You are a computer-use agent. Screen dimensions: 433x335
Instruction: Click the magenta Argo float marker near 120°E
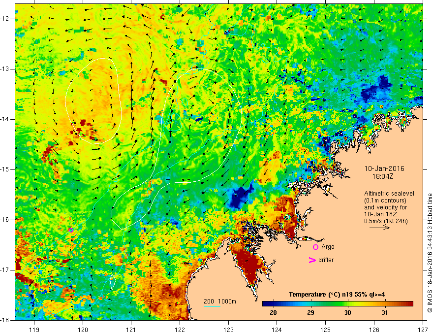(x=71, y=230)
